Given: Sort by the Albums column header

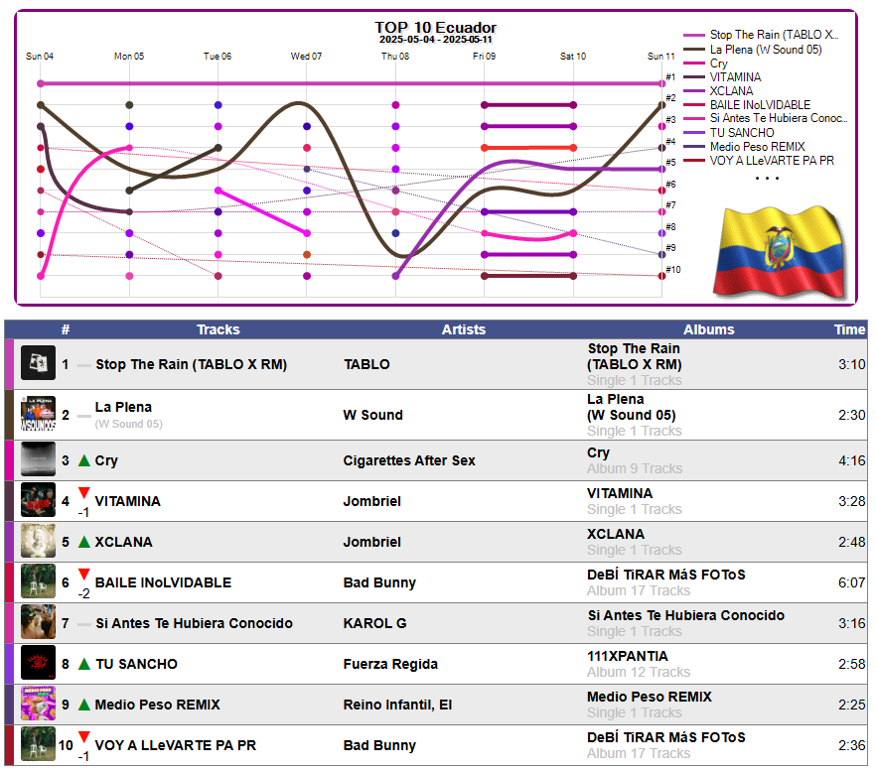Looking at the screenshot, I should coord(709,329).
